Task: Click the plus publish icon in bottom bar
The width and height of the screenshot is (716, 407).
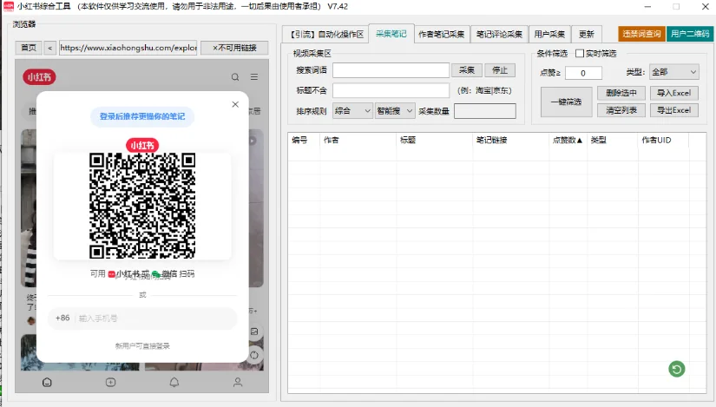Action: coord(110,383)
